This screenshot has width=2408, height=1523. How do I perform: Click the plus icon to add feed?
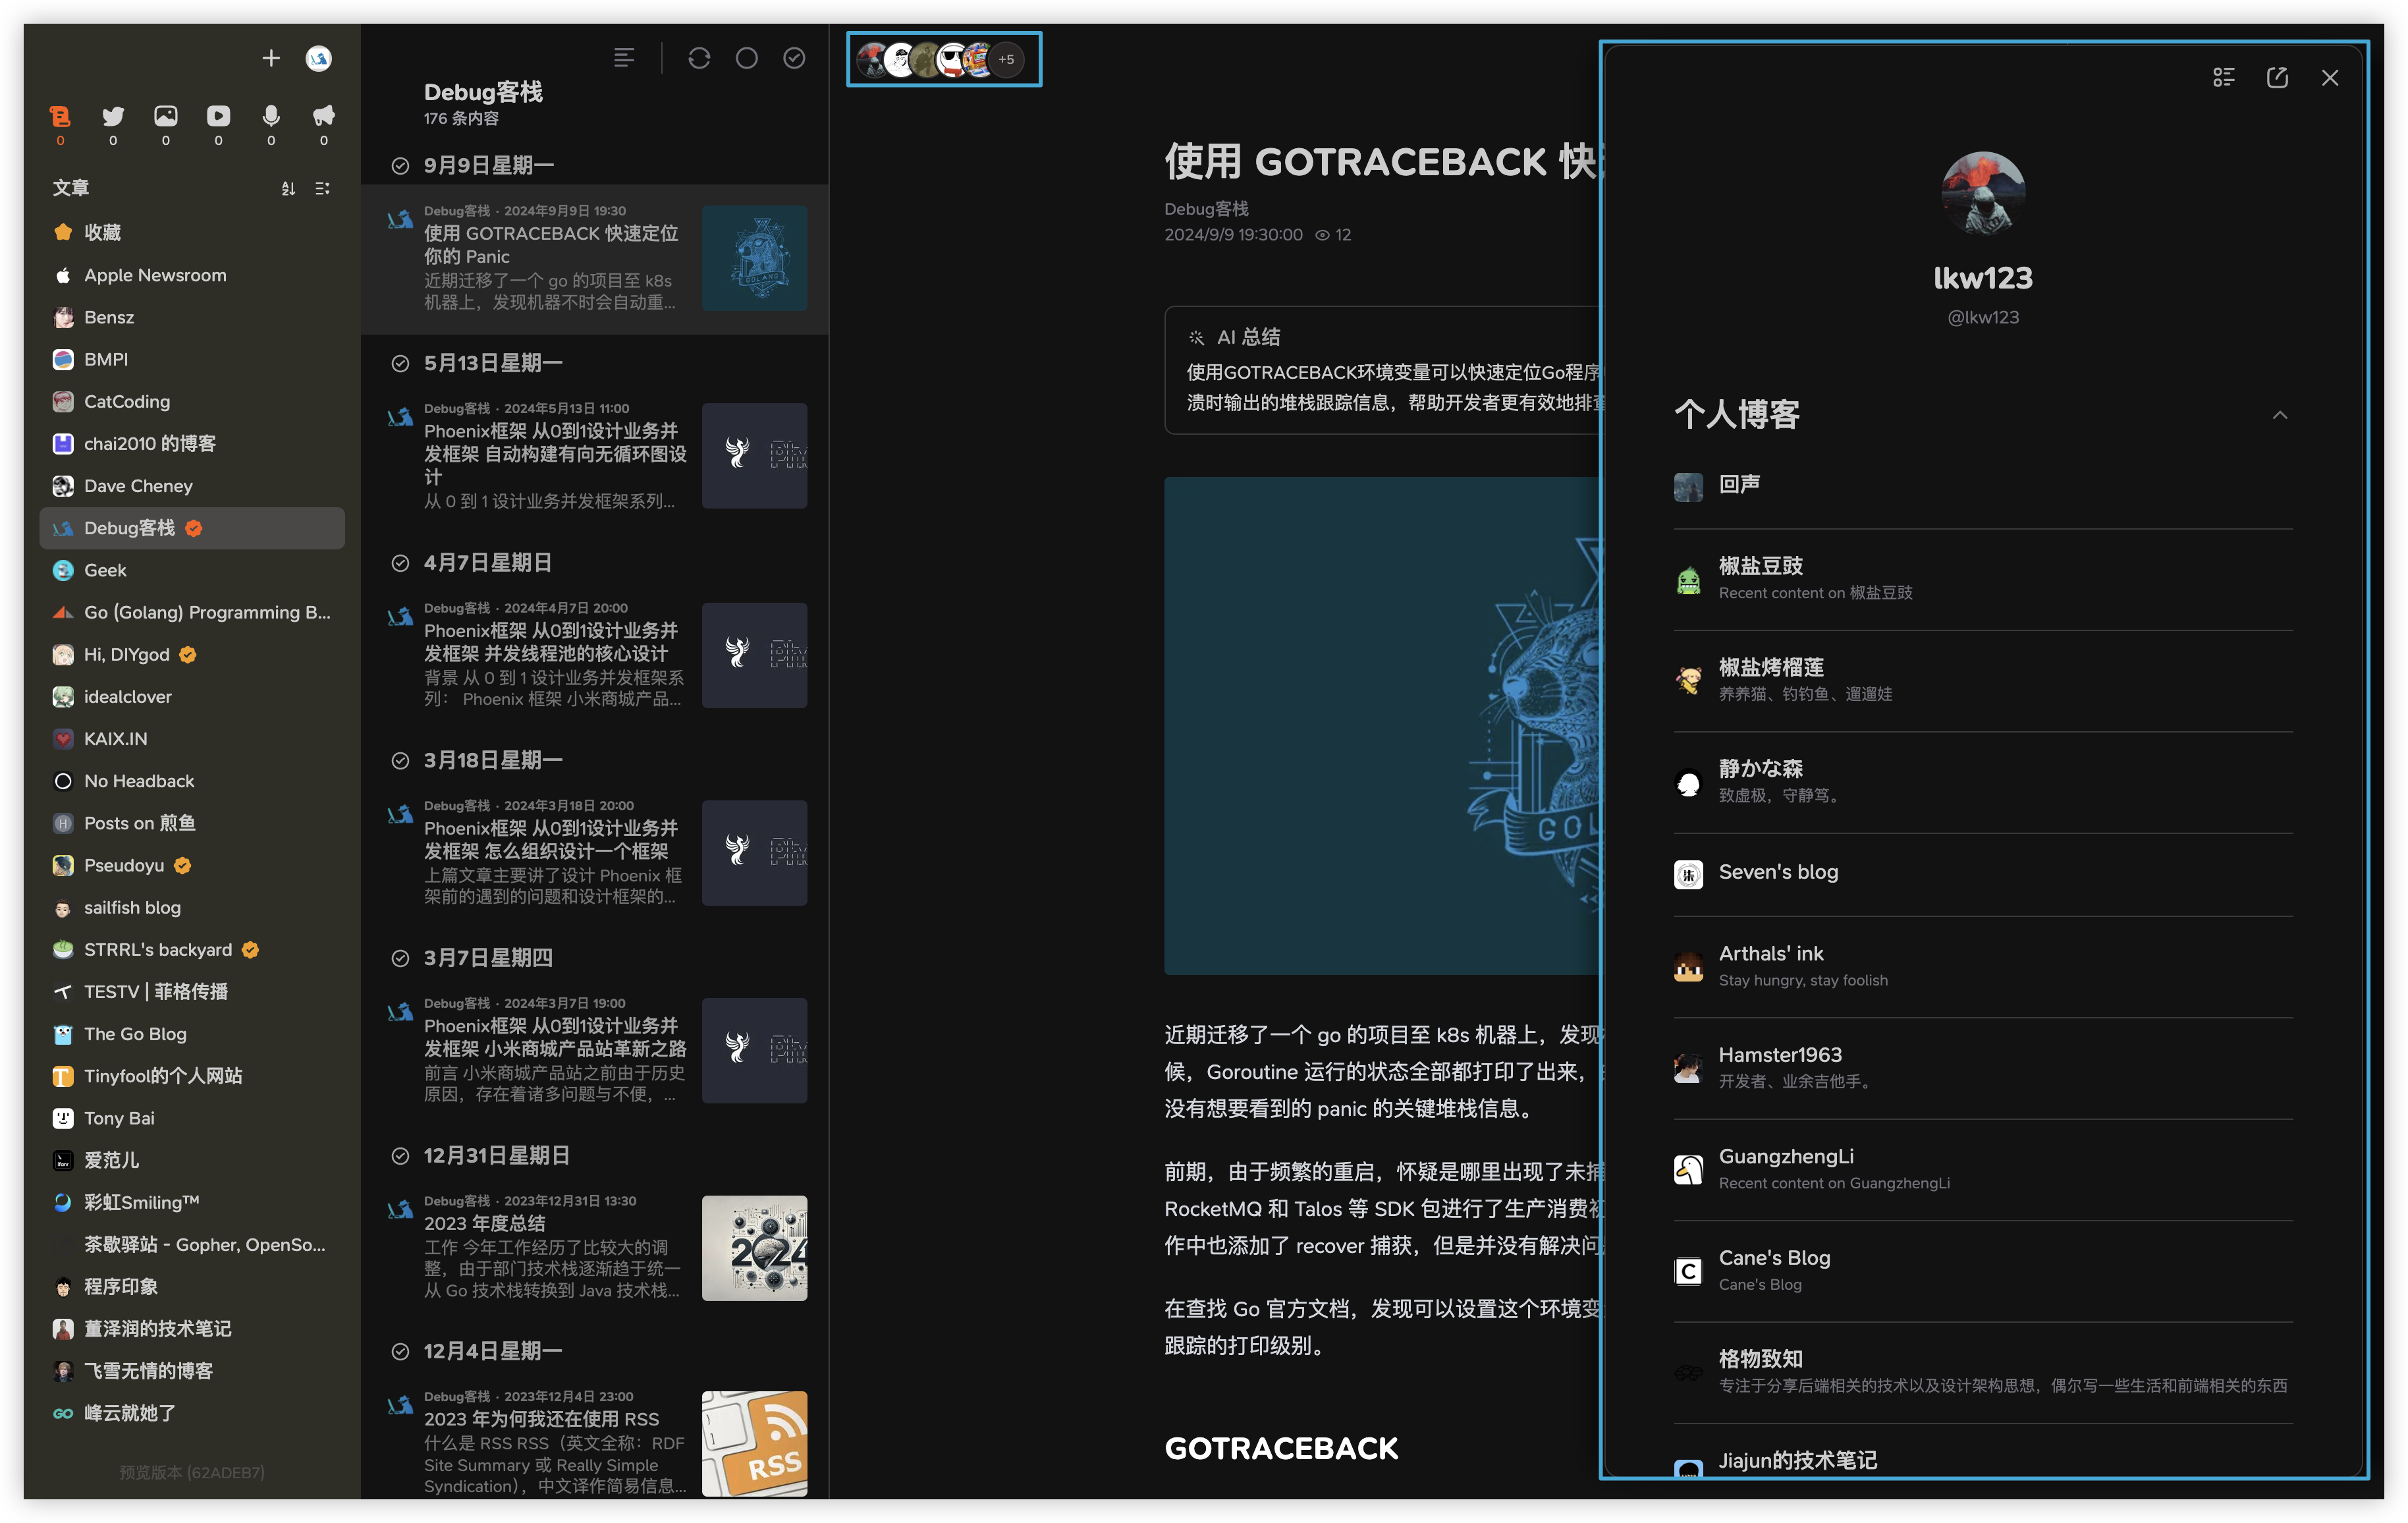point(271,58)
